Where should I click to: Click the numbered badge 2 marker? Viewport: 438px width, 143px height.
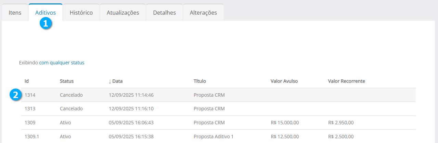point(15,95)
